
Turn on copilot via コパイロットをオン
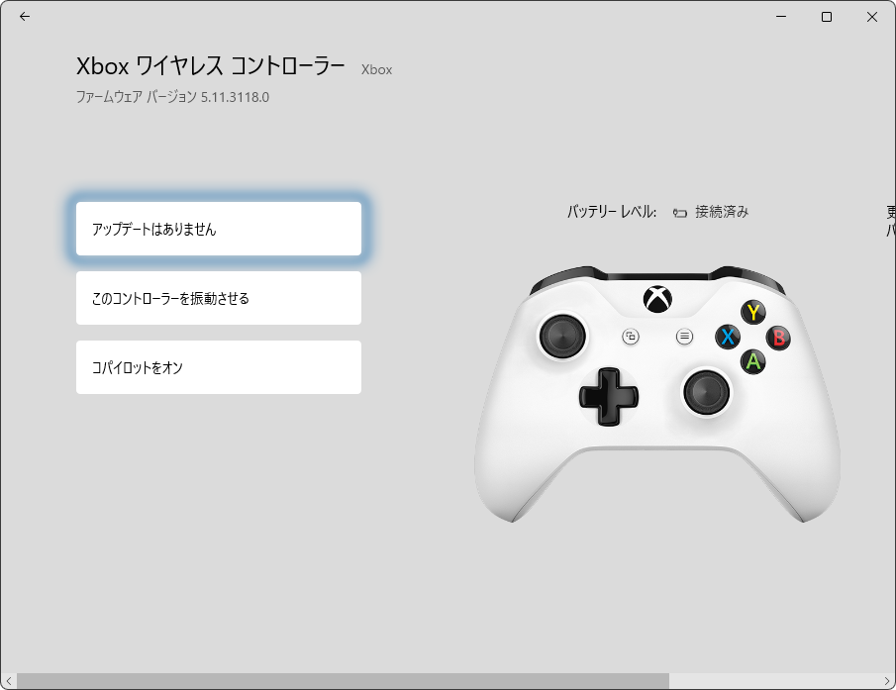click(218, 367)
